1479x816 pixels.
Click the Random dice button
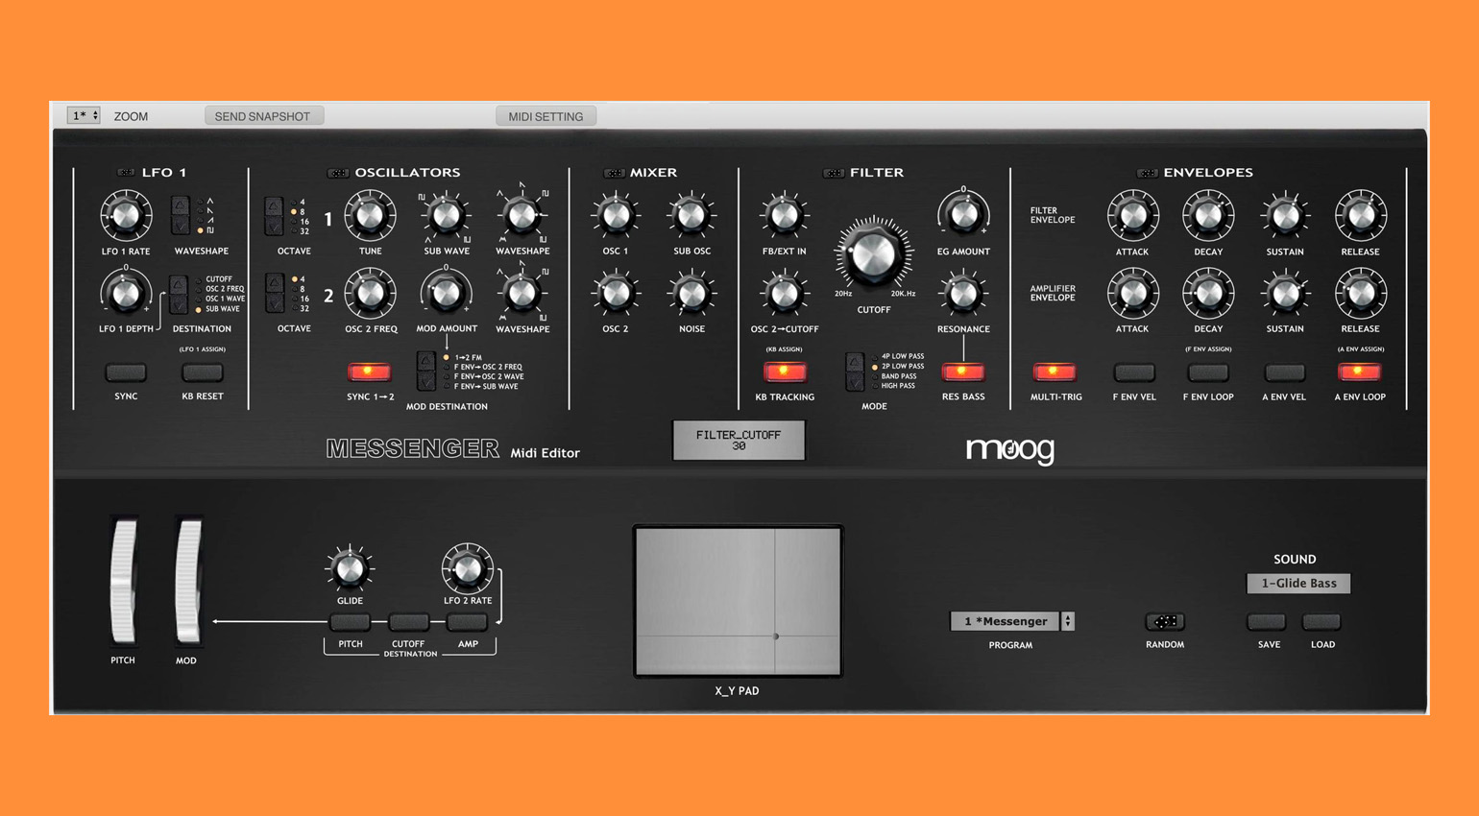tap(1164, 622)
